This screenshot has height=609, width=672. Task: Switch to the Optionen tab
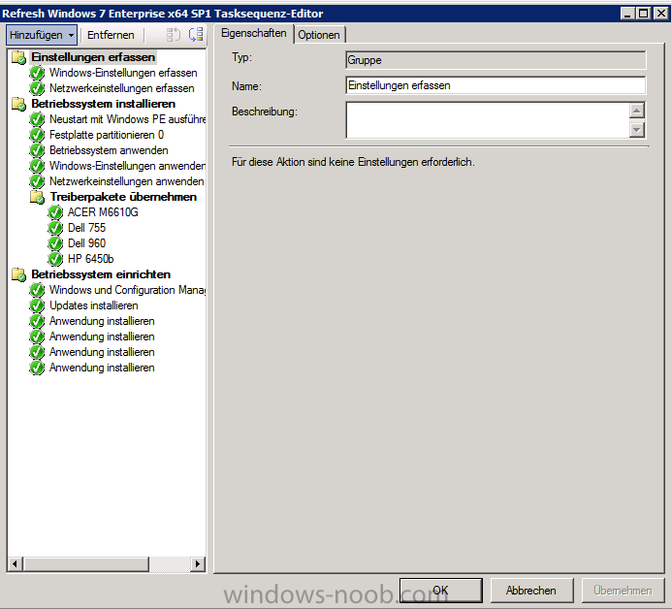point(319,35)
